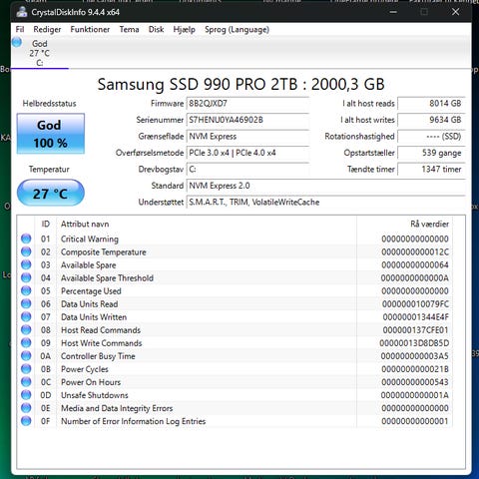Click the Overførselsmetode field PCIe 3.0 x4
This screenshot has height=479, width=479.
click(x=247, y=153)
